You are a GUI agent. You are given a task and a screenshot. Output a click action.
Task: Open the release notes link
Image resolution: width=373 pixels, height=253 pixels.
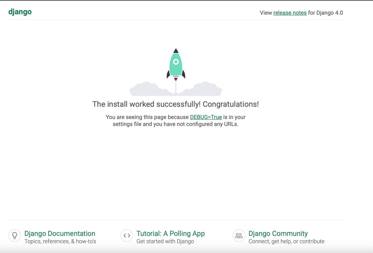[x=290, y=13]
